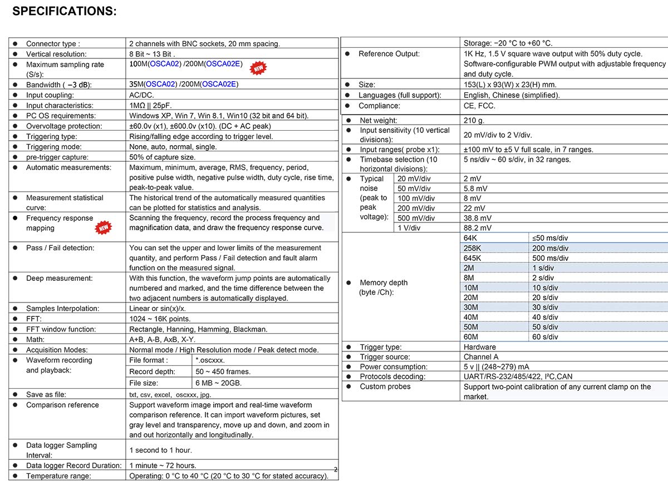Click the value 'AC/DC.'
This screenshot has height=481, width=668.
(x=141, y=95)
